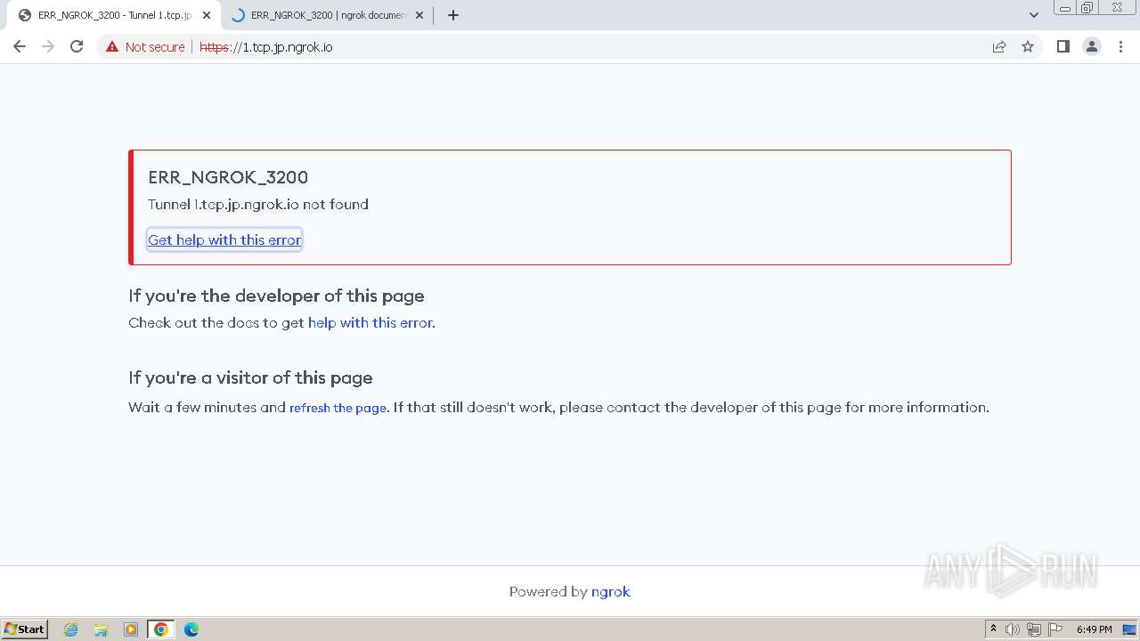The height and width of the screenshot is (641, 1140).
Task: Open Microsoft Edge from the taskbar
Action: coord(191,629)
